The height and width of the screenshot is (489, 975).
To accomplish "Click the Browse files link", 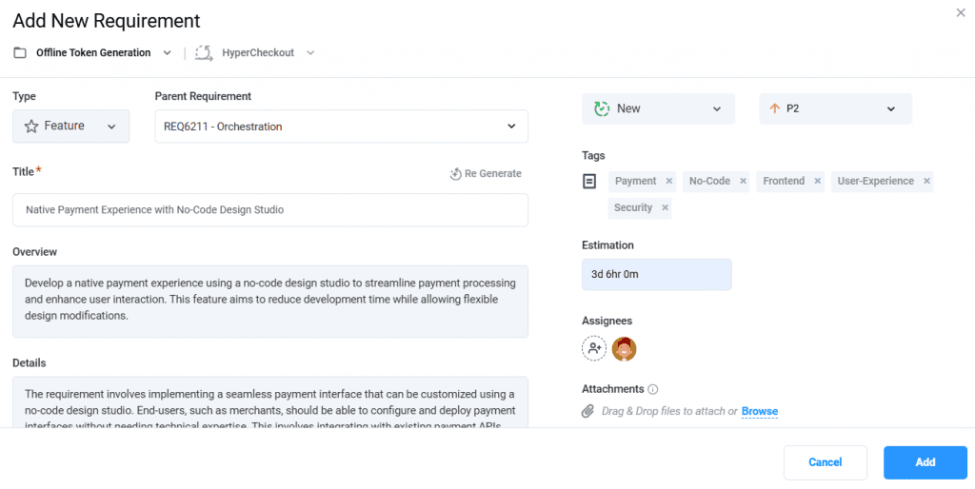I will (760, 411).
